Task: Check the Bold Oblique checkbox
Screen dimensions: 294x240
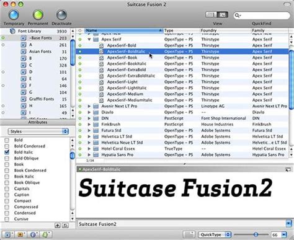Action: point(7,158)
